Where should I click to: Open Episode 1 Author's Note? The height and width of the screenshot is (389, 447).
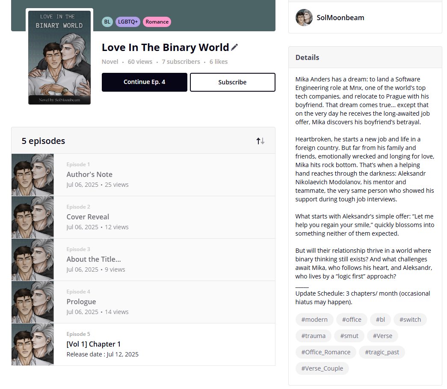click(143, 175)
